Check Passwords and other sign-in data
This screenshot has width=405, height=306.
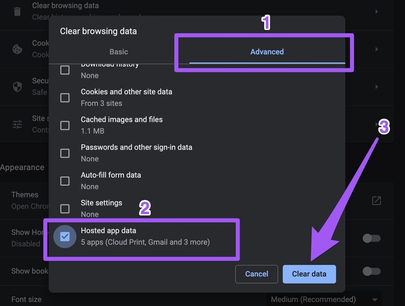65,153
